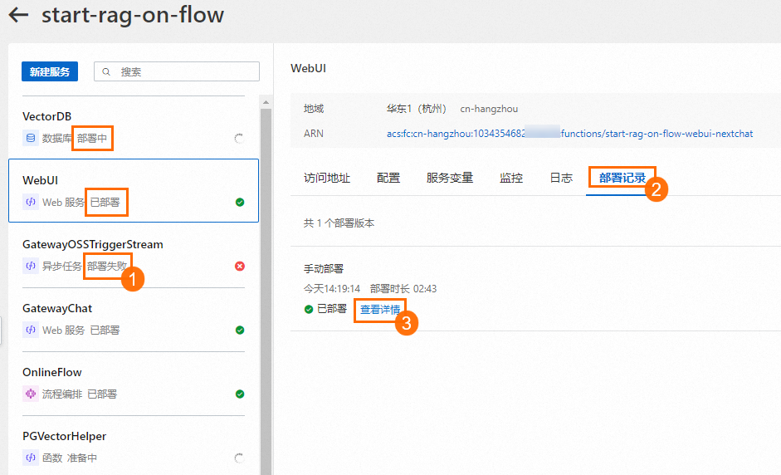This screenshot has height=475, width=781.
Task: Click the start-rag-on-flow page title
Action: point(133,15)
